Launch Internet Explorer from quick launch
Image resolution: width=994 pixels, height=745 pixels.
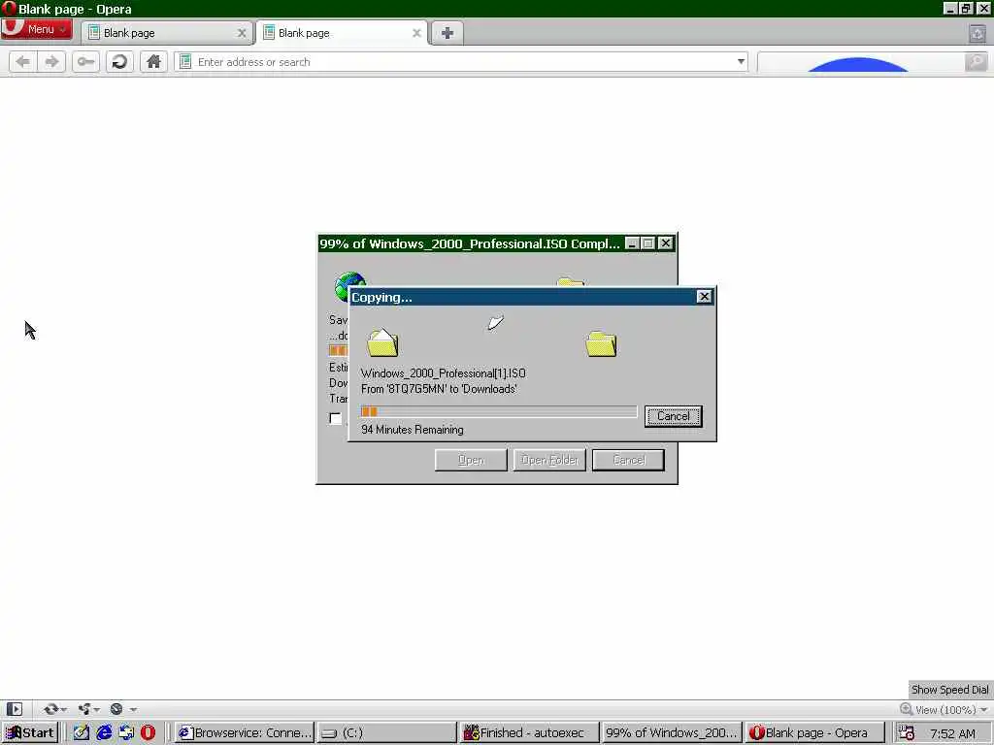(104, 732)
